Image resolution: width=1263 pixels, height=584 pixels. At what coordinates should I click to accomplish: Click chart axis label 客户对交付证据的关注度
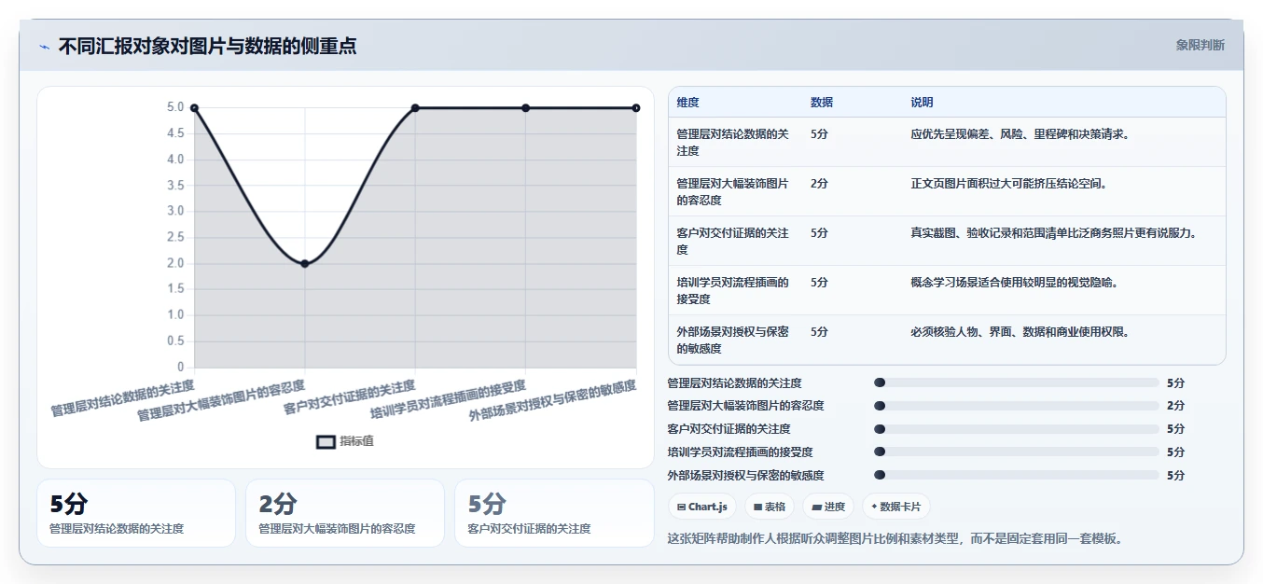pos(350,396)
